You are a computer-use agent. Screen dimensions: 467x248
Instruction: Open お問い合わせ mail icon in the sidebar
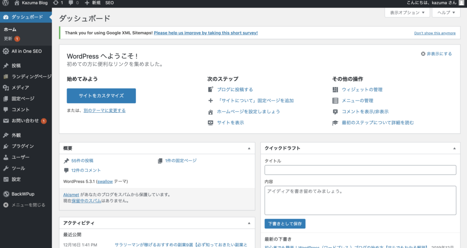click(x=5, y=121)
